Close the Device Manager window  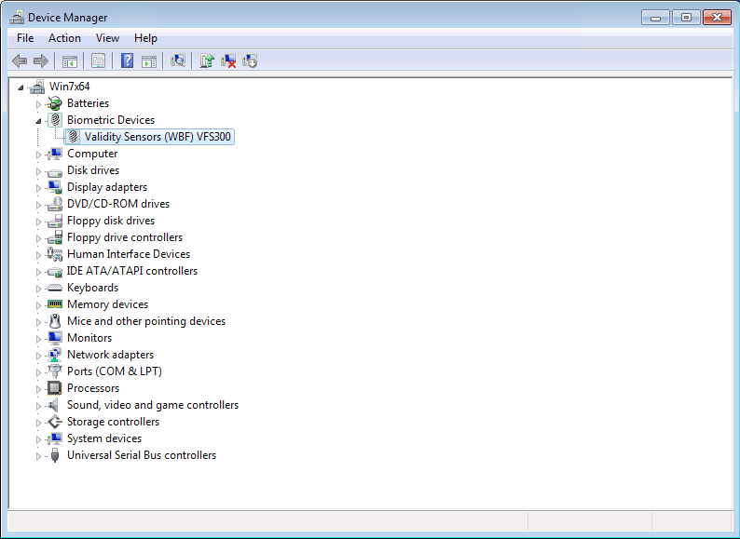coord(717,18)
